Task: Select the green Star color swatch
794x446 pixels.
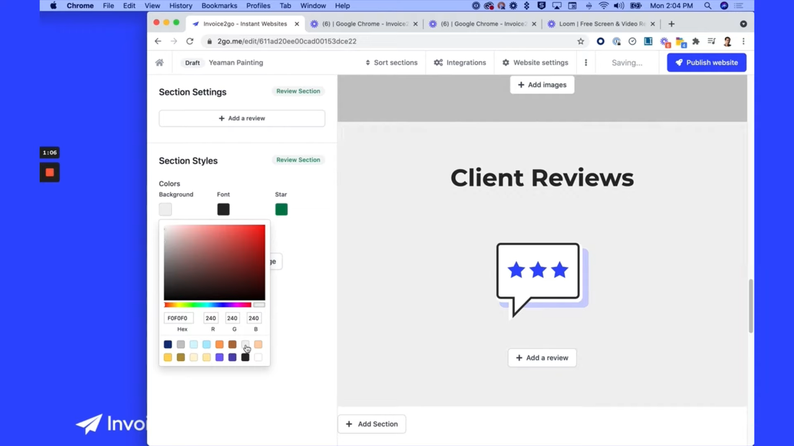Action: [282, 209]
